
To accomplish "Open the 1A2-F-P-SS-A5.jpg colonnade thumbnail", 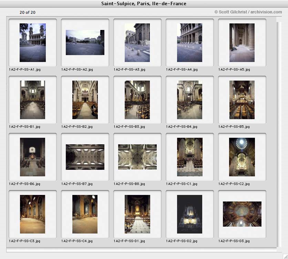I will [x=242, y=43].
